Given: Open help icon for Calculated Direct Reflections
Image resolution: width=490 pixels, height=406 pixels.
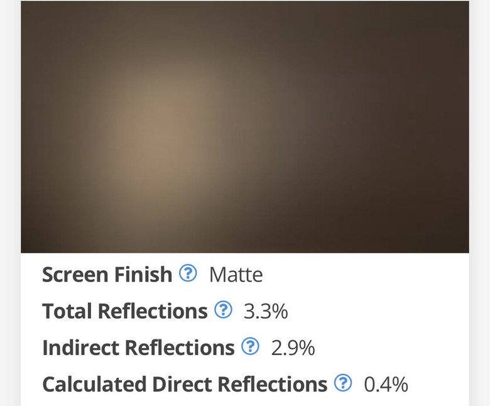Looking at the screenshot, I should click(343, 383).
